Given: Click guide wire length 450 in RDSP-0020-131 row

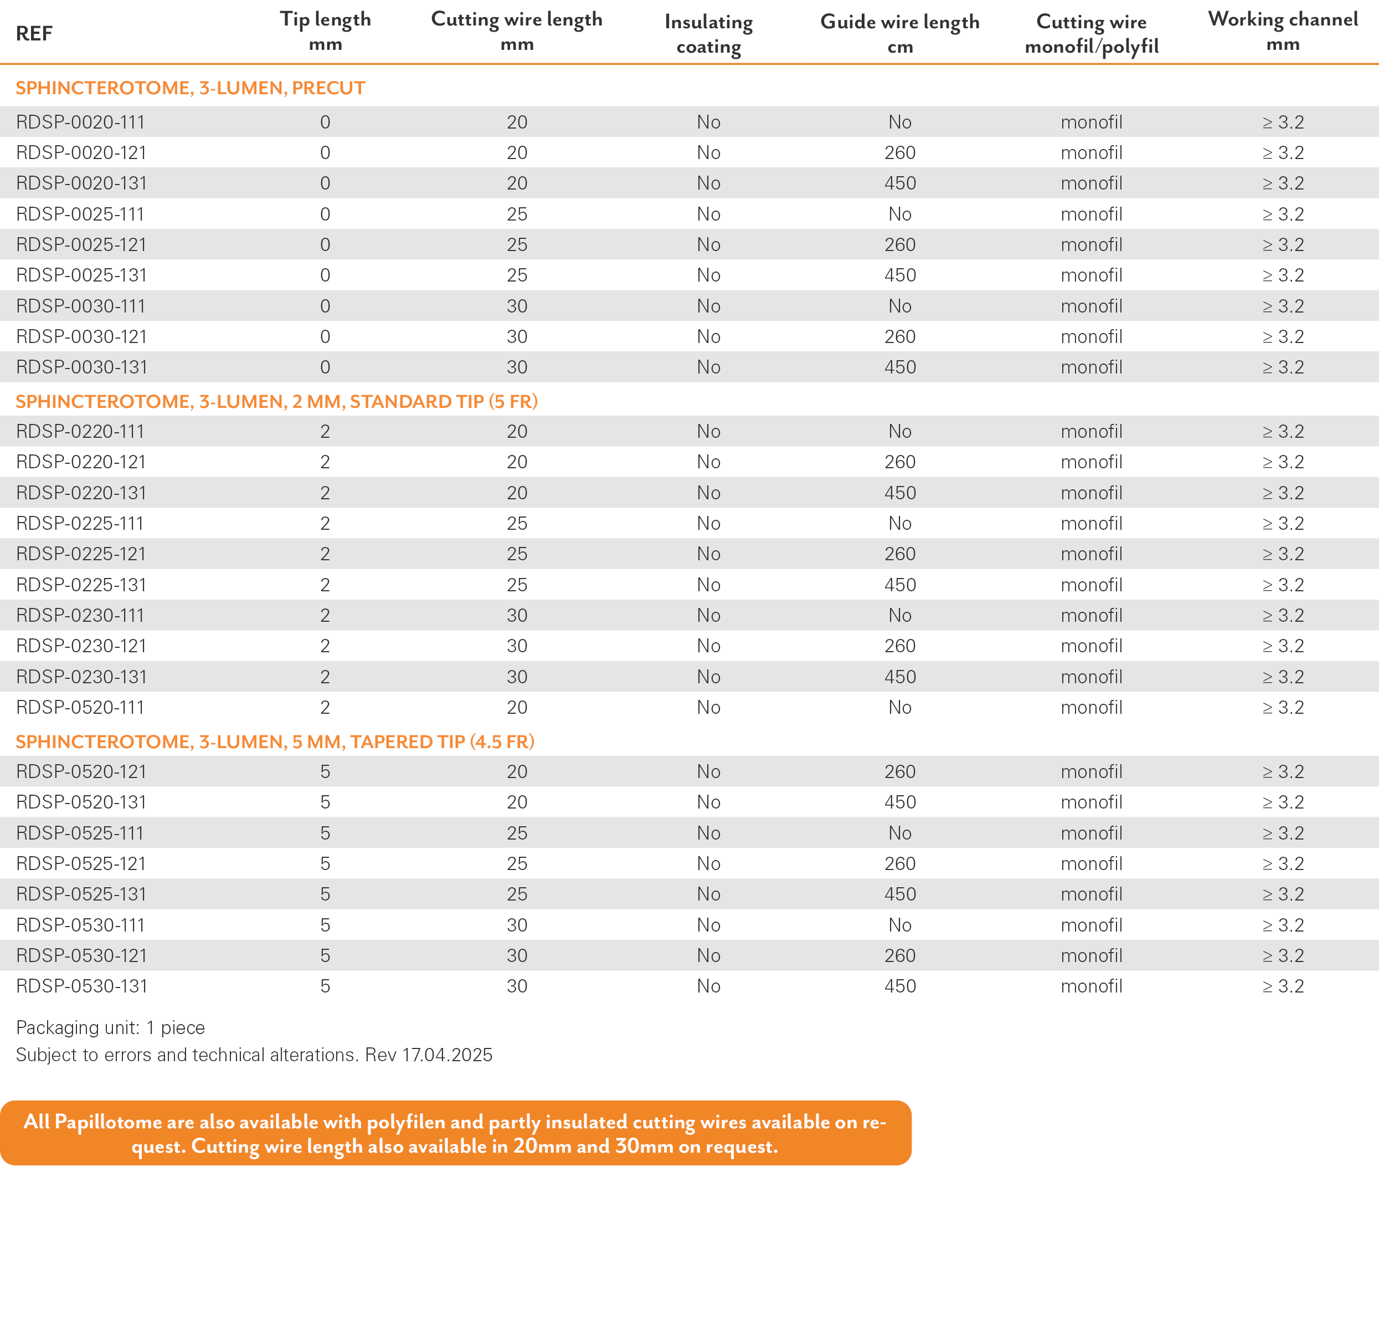Looking at the screenshot, I should 900,183.
